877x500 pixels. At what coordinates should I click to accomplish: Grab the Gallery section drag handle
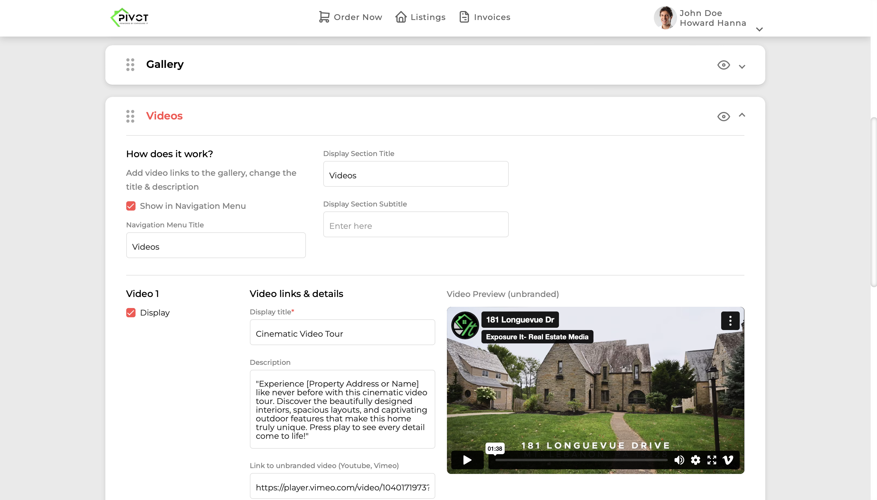tap(130, 65)
